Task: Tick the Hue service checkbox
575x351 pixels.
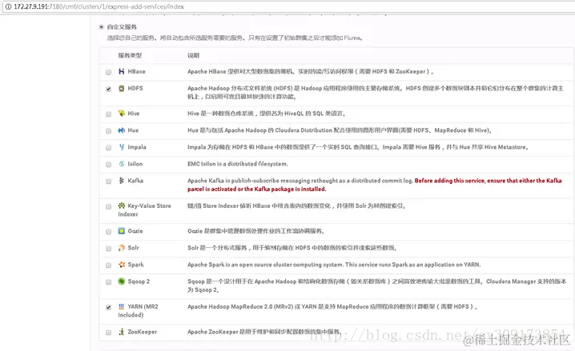Action: (x=109, y=131)
